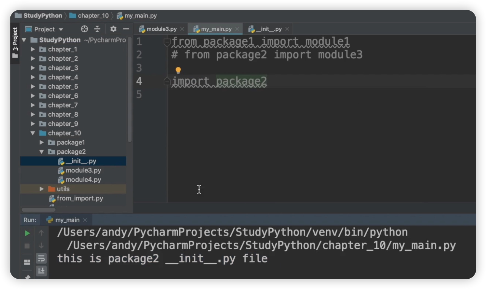Close the my_main.py tab
486x289 pixels.
(x=237, y=29)
